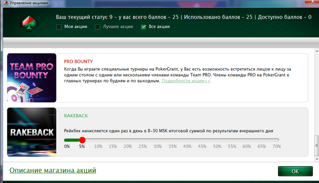Enable the Лучшие акции checkbox

click(x=98, y=27)
